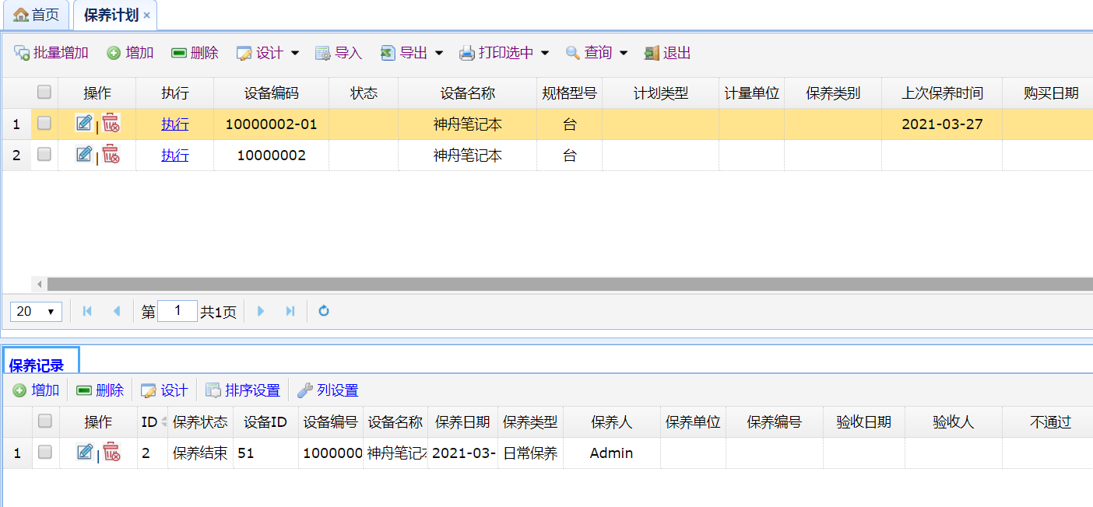
Task: Switch to the home (首页) tab
Action: click(36, 15)
